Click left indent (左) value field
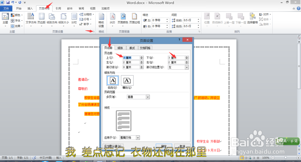The image size is (301, 162). (159, 20)
